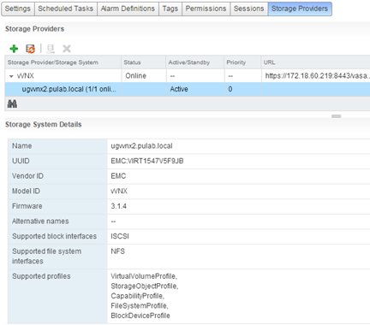The width and height of the screenshot is (370, 325).
Task: Sort by Active/Standby column header
Action: pyautogui.click(x=195, y=62)
